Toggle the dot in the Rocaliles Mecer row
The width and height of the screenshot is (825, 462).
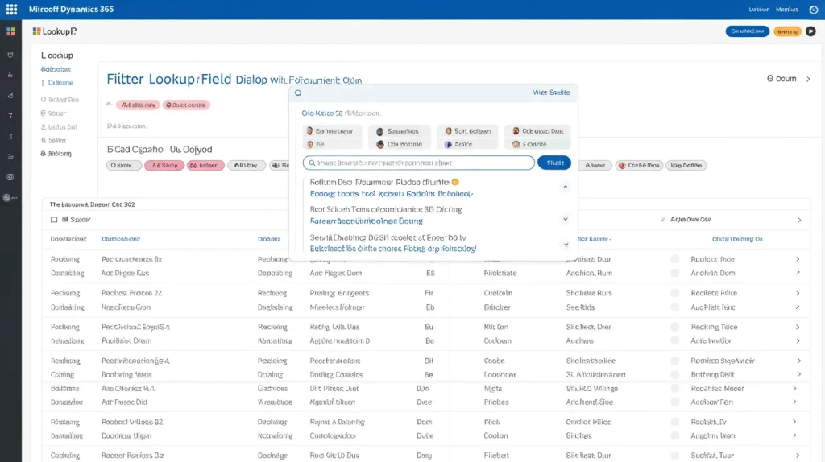pos(674,389)
